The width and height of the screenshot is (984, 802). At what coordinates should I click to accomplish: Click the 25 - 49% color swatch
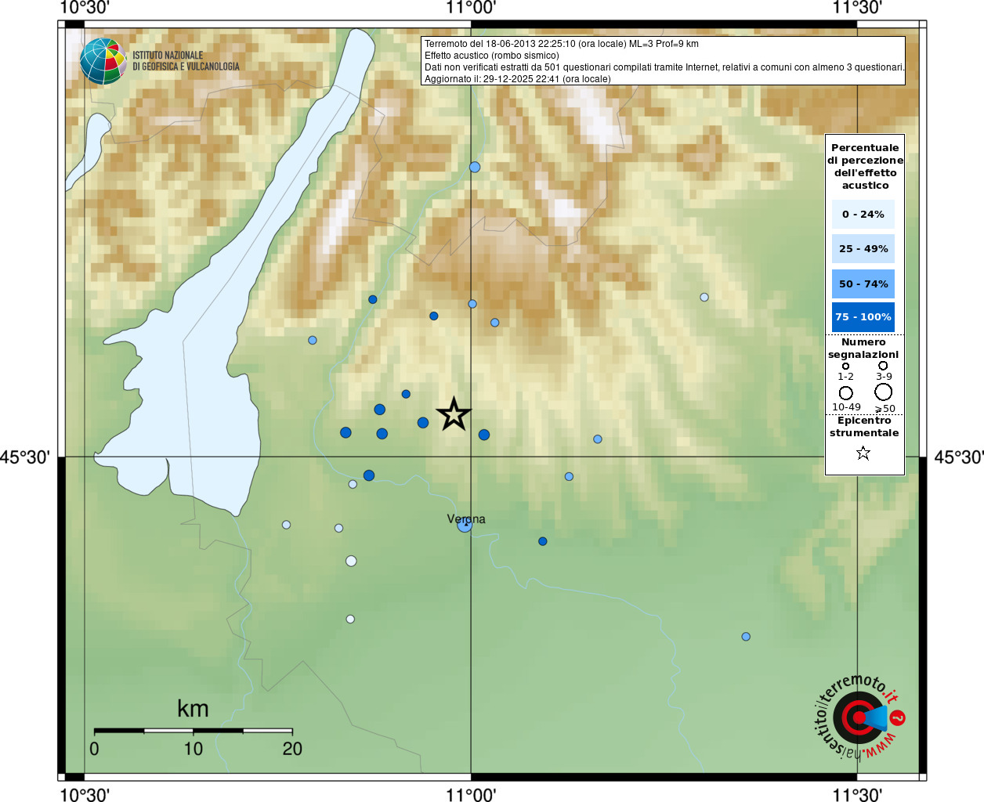[863, 248]
